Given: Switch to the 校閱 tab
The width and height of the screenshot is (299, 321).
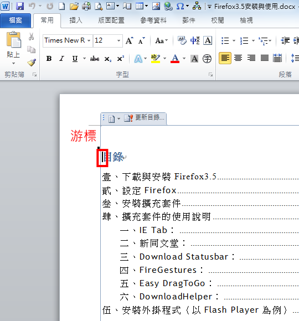Looking at the screenshot, I should coord(218,20).
